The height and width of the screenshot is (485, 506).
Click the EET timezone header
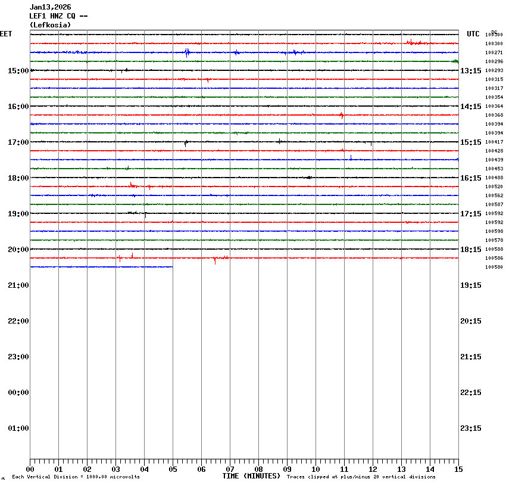tap(6, 34)
